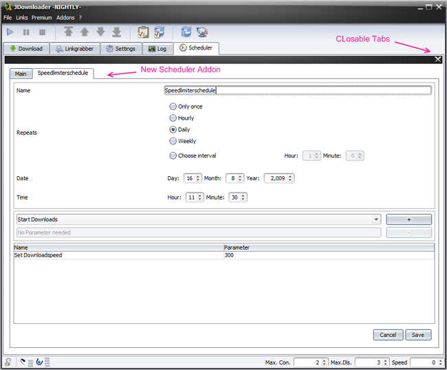Click the Max.Dls. spinner field
Screen dimensions: 447x370
(372, 362)
